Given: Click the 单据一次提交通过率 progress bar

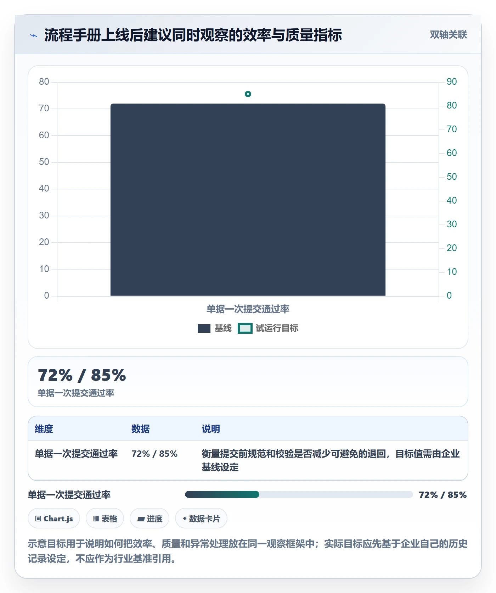Looking at the screenshot, I should point(299,494).
